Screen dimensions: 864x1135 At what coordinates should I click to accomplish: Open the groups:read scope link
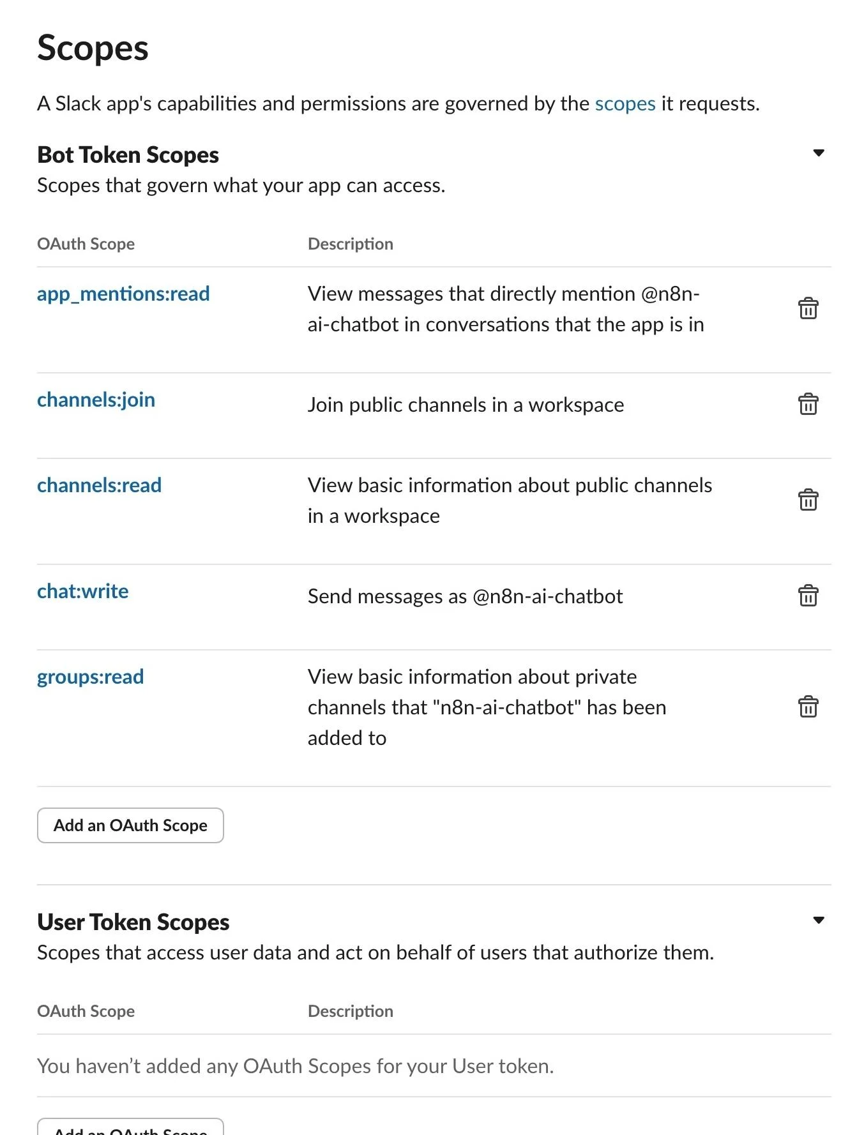(x=90, y=677)
